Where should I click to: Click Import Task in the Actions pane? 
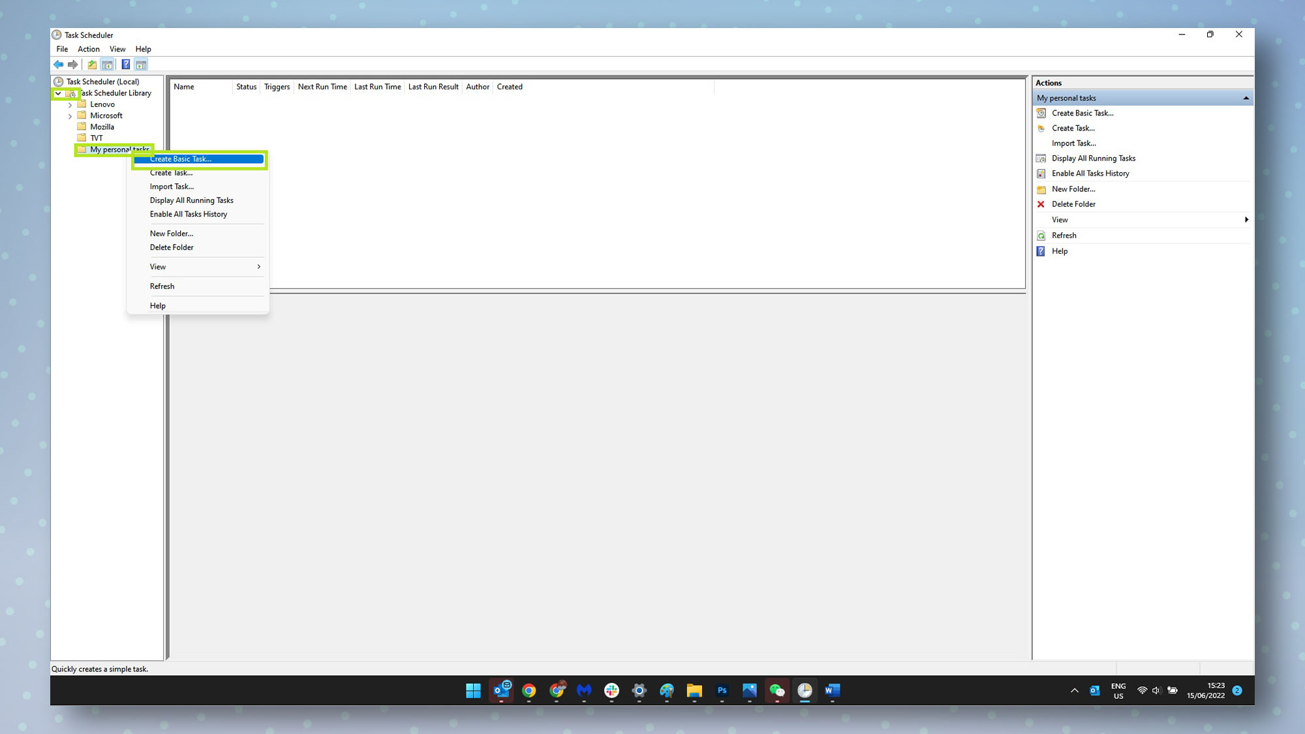point(1073,144)
